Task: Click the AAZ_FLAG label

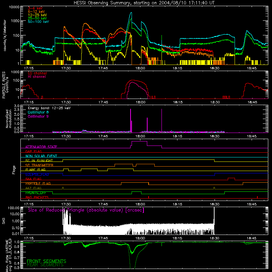Action: [33, 188]
